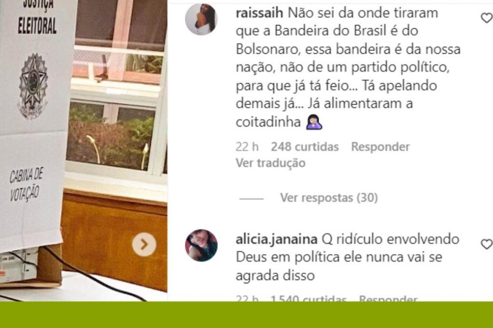Like alicia.janaina's comment with the heart icon
The width and height of the screenshot is (493, 328).
487,244
